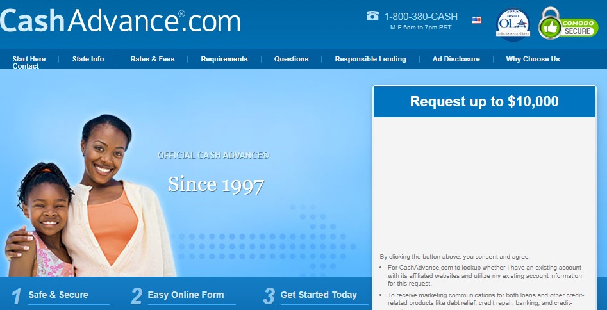The image size is (607, 310).
Task: Open the Contact page link
Action: (x=26, y=66)
